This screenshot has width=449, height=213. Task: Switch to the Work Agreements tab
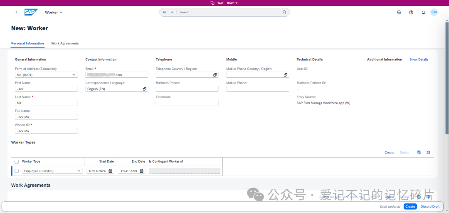(65, 43)
